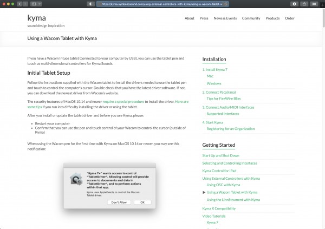This screenshot has width=325, height=229.
Task: Open the Community menu item
Action: click(251, 18)
